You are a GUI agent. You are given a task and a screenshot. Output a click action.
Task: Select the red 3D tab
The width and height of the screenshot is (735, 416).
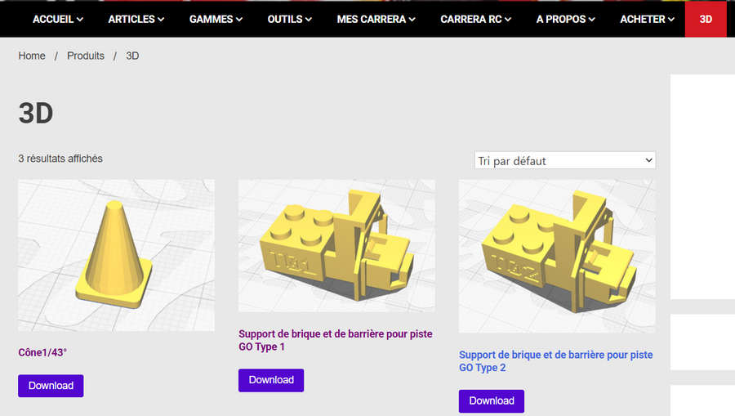pos(706,20)
